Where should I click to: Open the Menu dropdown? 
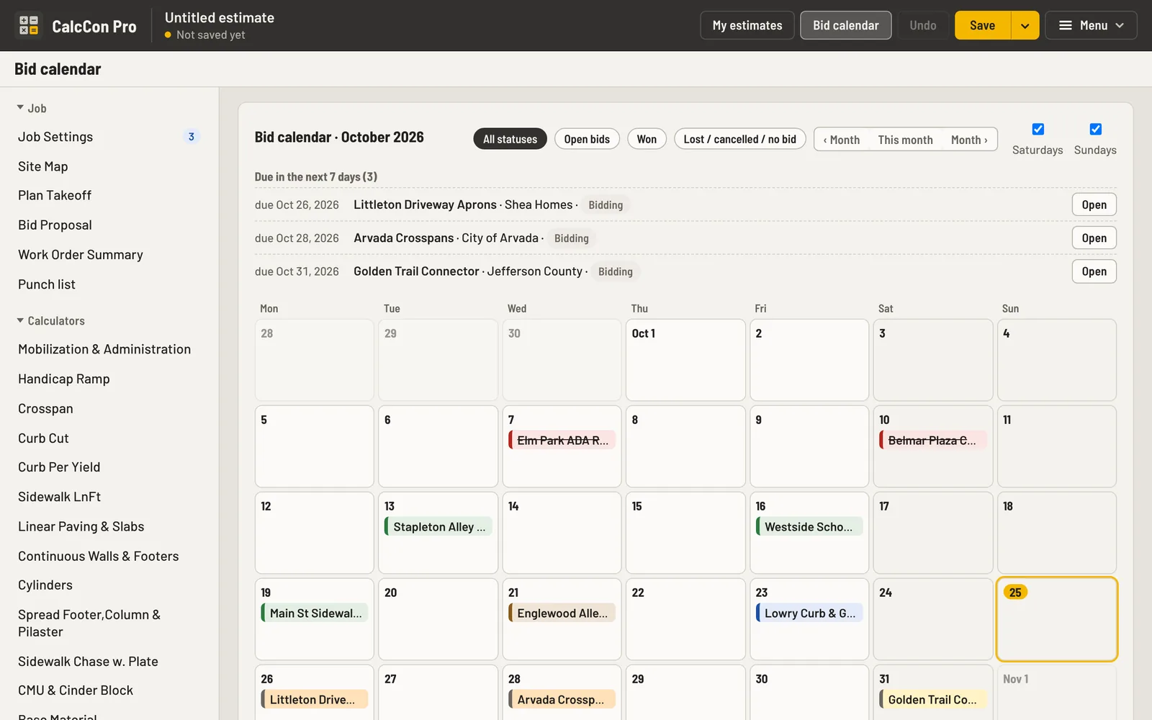click(1091, 25)
